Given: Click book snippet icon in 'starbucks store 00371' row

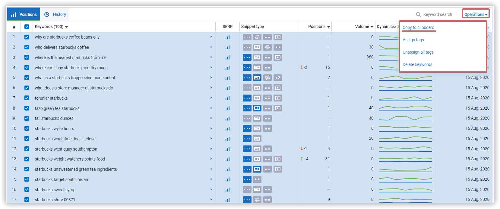Looking at the screenshot, I should [257, 200].
